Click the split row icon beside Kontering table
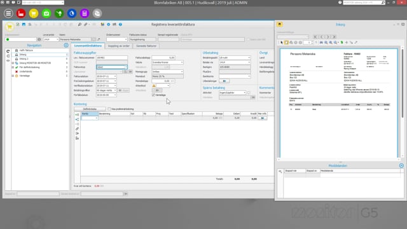Viewport: 407px width, 229px height. 77,120
